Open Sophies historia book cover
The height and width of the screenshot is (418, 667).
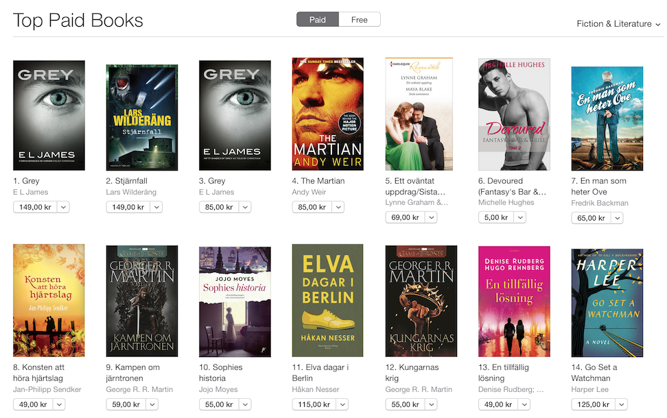[x=235, y=302]
